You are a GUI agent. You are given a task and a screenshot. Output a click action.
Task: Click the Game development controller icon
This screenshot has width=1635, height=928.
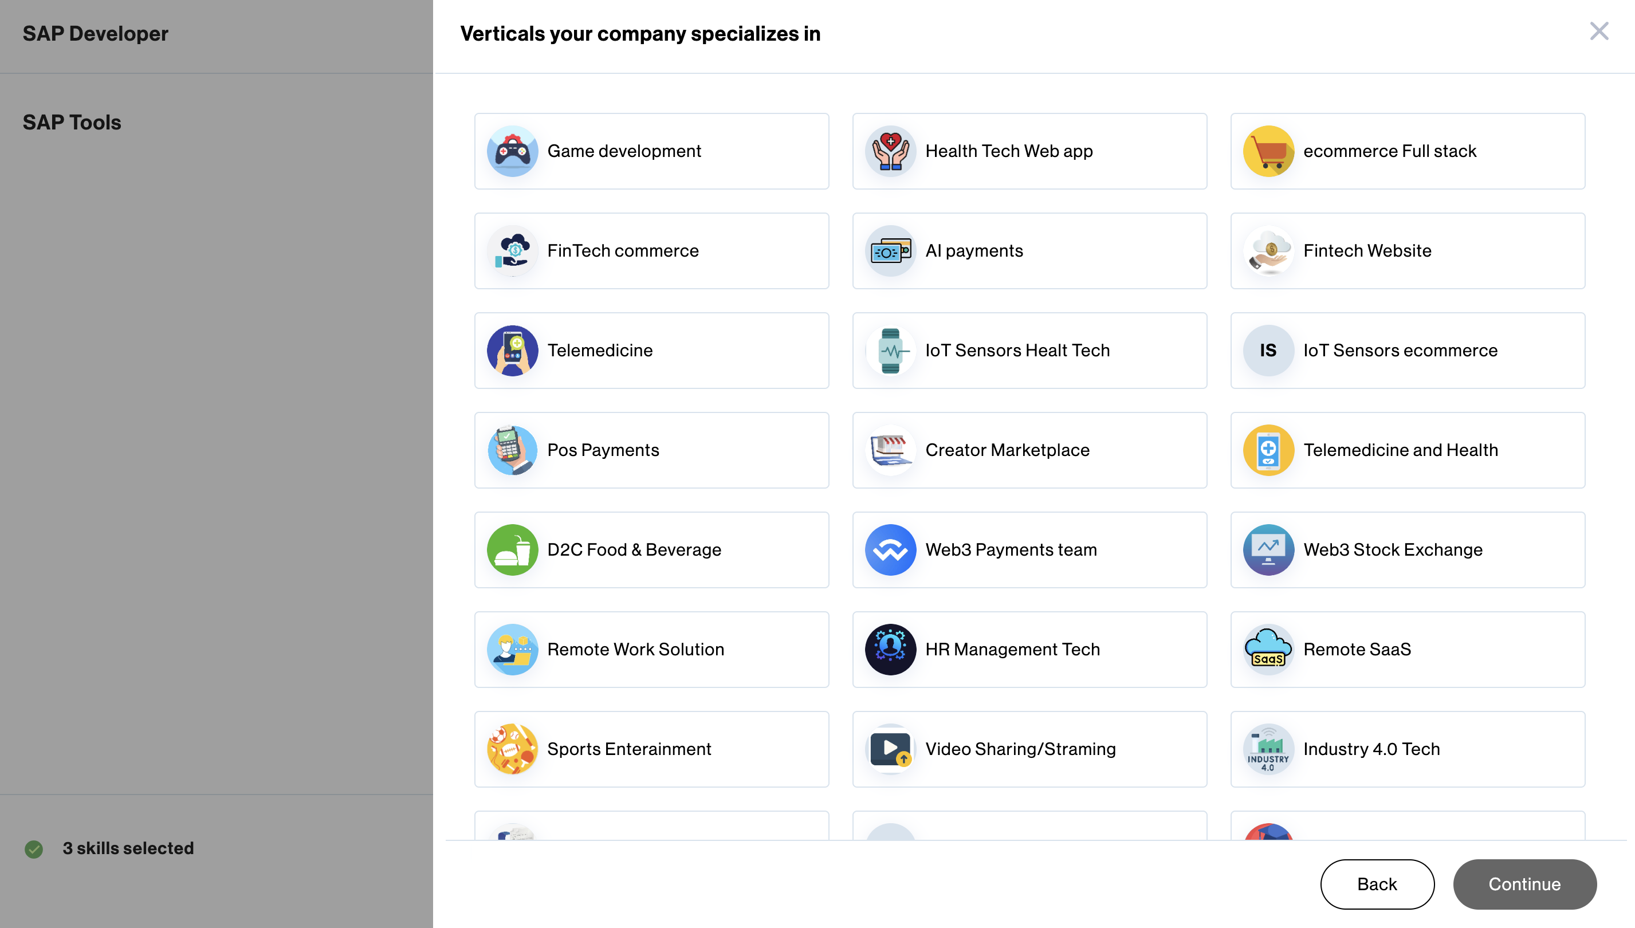coord(513,151)
